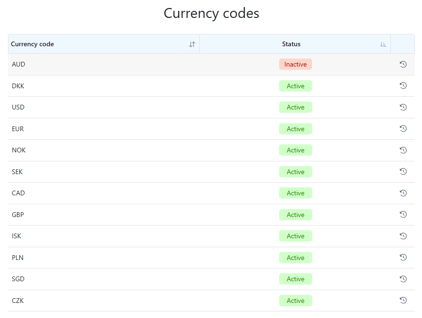
Task: Select the PLN currency code cell
Action: click(104, 258)
